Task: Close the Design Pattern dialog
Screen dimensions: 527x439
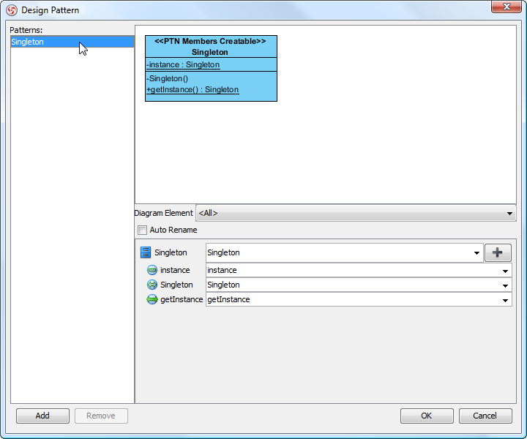Action: click(x=507, y=7)
